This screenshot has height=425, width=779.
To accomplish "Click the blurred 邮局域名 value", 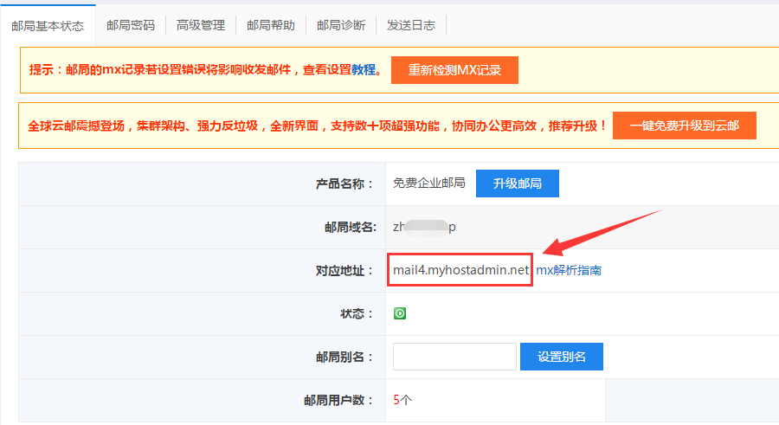I will tap(424, 227).
